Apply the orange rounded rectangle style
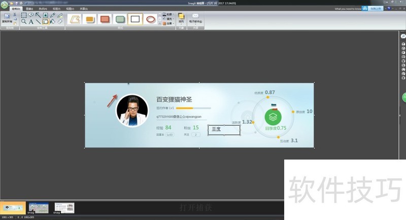Viewport: 406px width, 220px height. (x=90, y=19)
